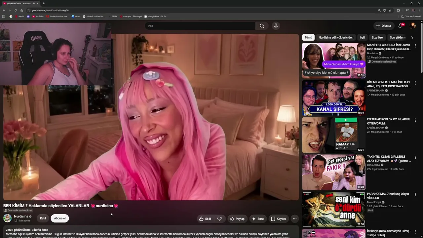Viewport: 423px width, 238px height.
Task: Open the Nurdisina channel avatar
Action: 7,218
